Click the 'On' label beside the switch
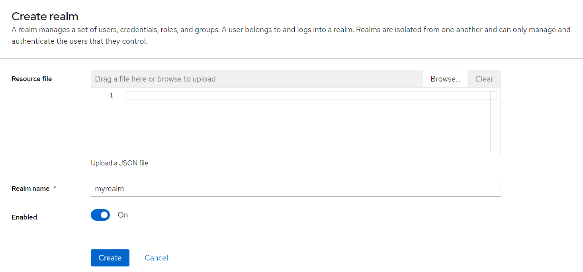Viewport: 583px width, 272px height. pyautogui.click(x=123, y=215)
